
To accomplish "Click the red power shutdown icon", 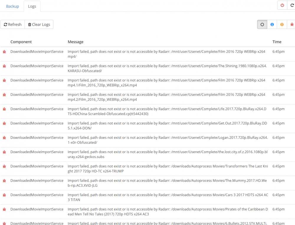I will pyautogui.click(x=282, y=5).
